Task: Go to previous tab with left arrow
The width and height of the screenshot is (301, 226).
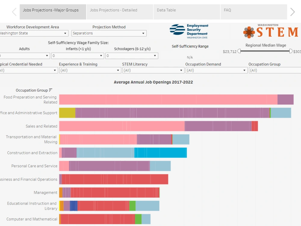Action: point(14,12)
